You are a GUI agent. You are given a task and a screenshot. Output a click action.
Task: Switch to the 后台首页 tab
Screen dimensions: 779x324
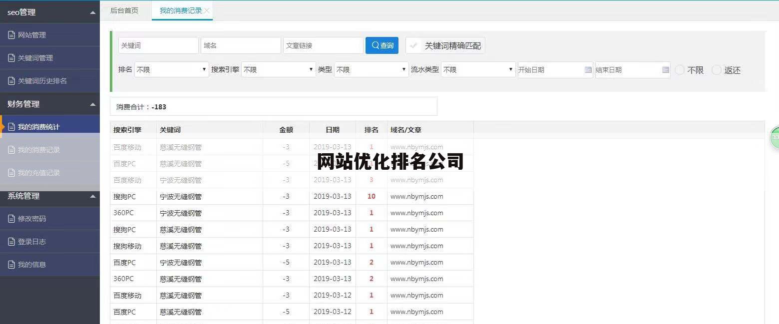(124, 10)
